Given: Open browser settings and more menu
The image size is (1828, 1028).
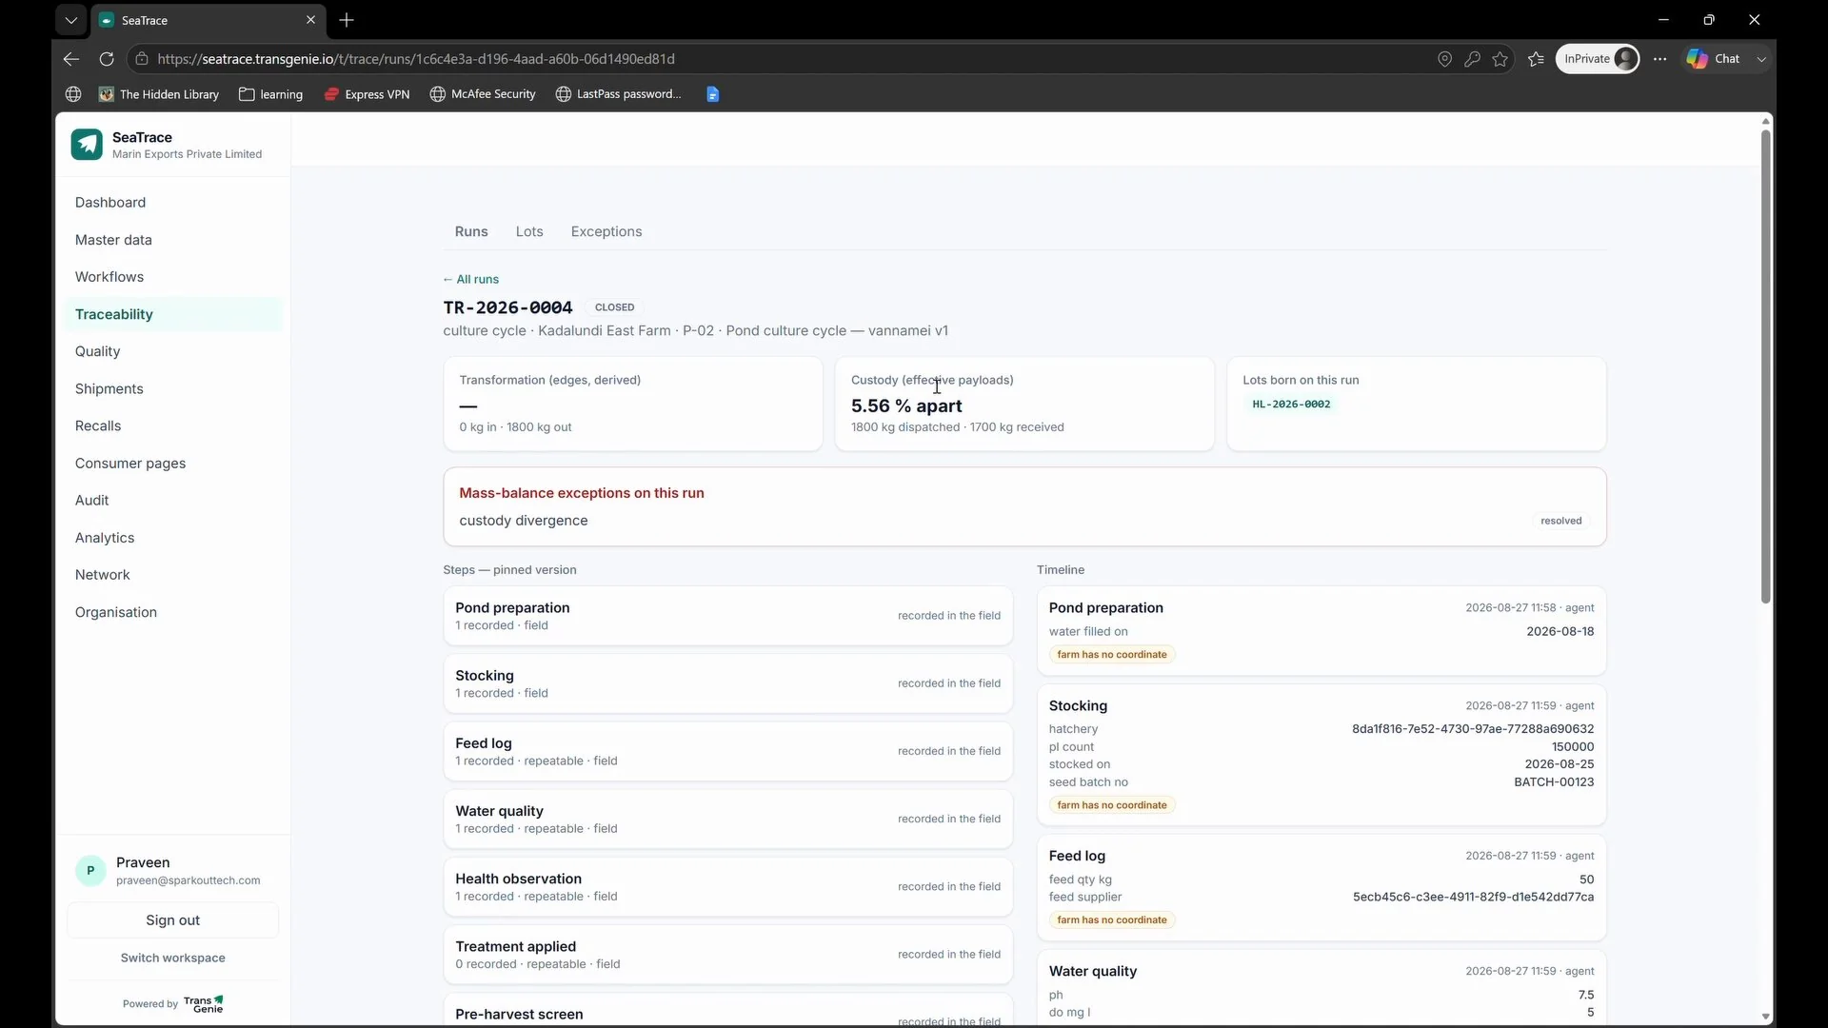Looking at the screenshot, I should pos(1660,59).
